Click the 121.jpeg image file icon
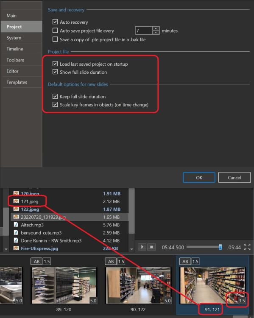This screenshot has width=254, height=318. click(x=16, y=201)
